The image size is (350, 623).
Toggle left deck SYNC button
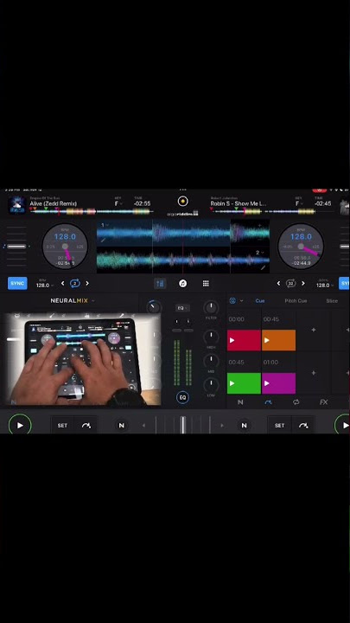tap(17, 283)
